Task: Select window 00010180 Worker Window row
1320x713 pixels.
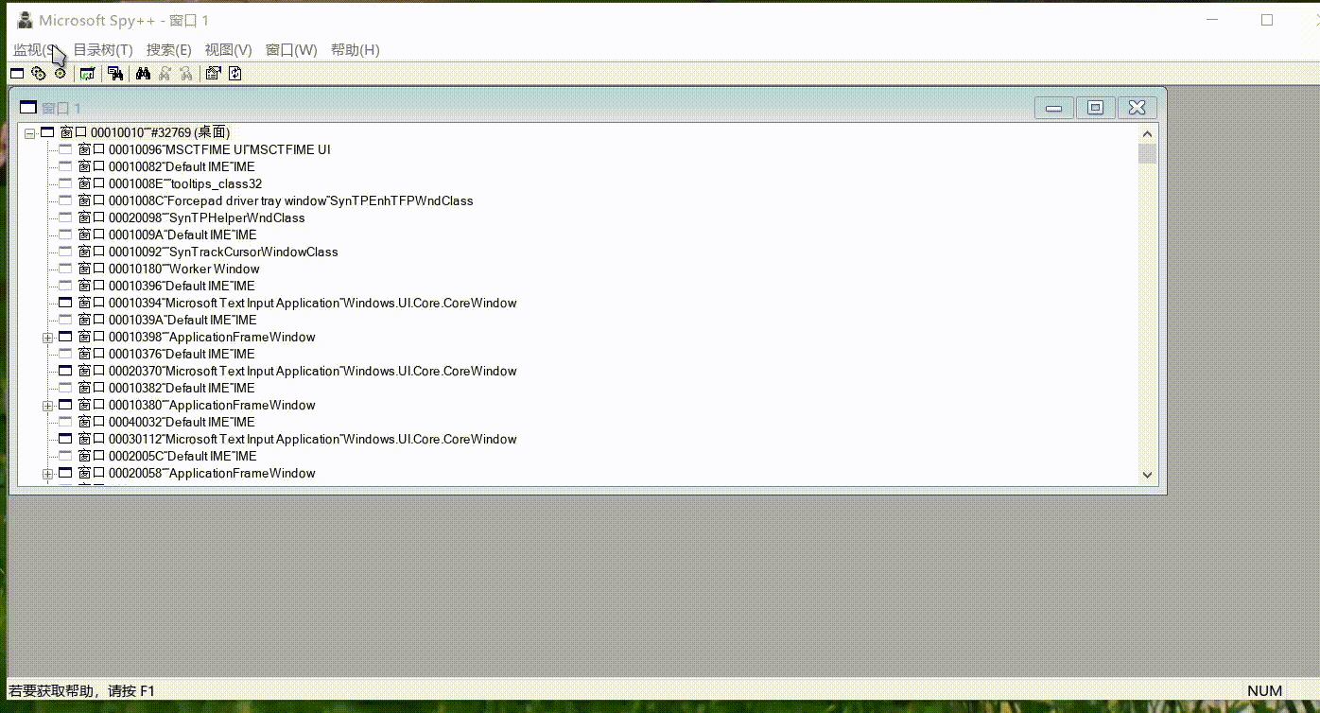Action: (x=169, y=269)
